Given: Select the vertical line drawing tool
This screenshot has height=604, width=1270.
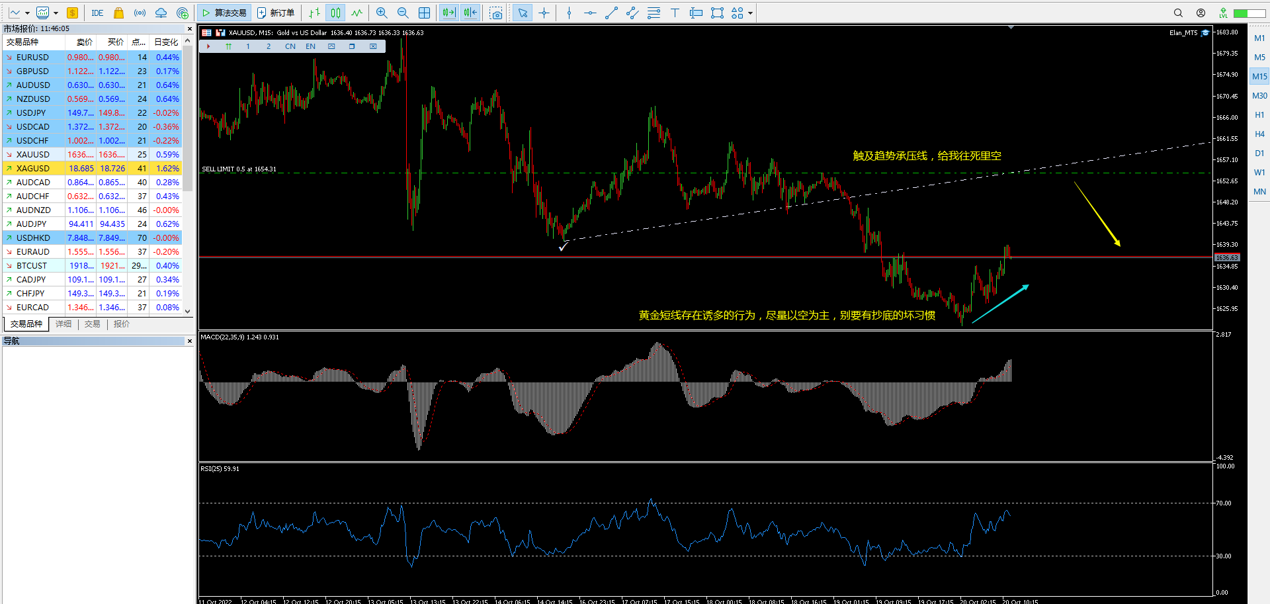Looking at the screenshot, I should 569,13.
